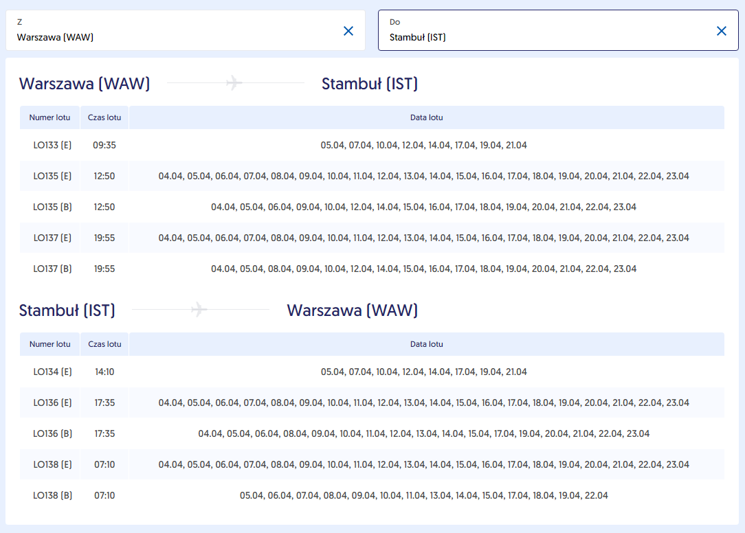Select the LO133 (E) flight number
745x533 pixels.
click(52, 146)
